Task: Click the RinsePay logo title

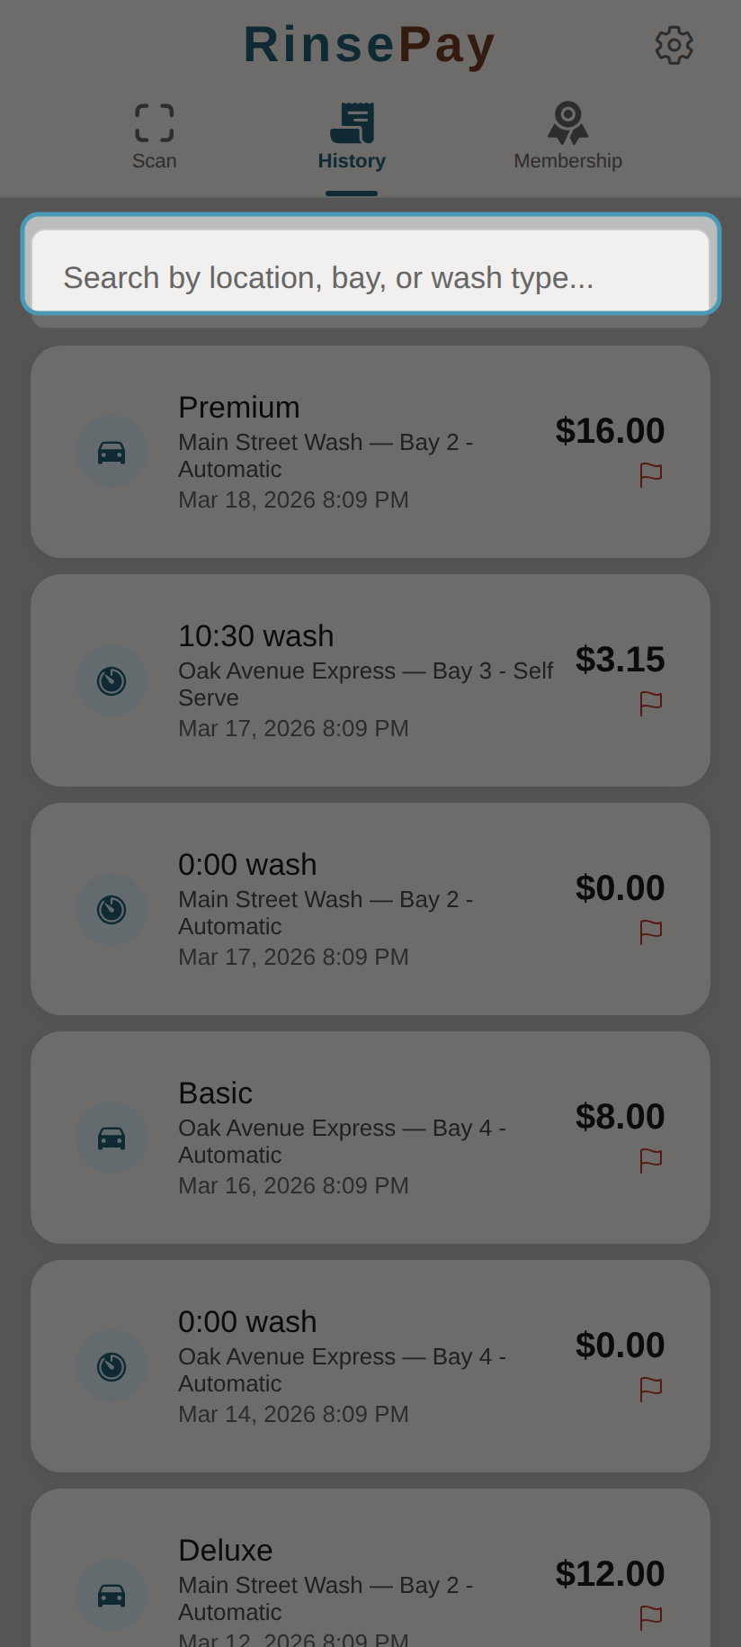Action: coord(370,45)
